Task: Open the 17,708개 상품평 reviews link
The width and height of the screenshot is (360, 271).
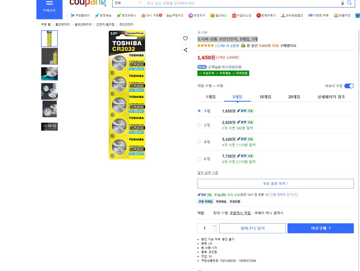Action: coord(227,46)
